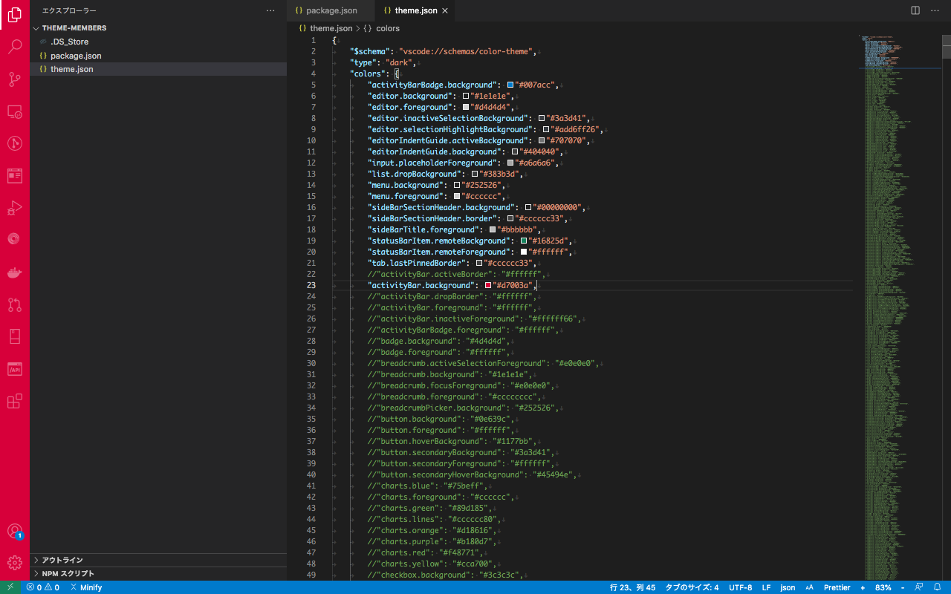
Task: Click the "dark" value on line 3
Action: pyautogui.click(x=400, y=62)
